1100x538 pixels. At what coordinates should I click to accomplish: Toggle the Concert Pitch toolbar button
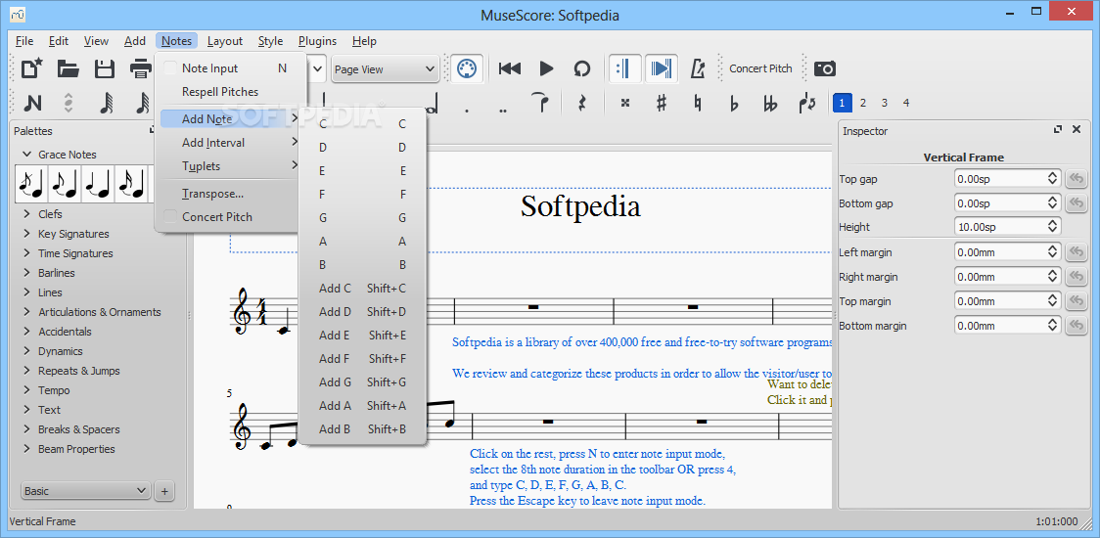tap(760, 68)
